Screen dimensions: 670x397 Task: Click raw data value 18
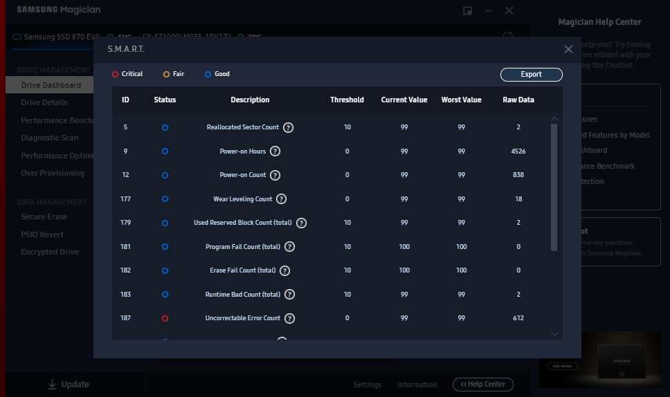tap(518, 199)
